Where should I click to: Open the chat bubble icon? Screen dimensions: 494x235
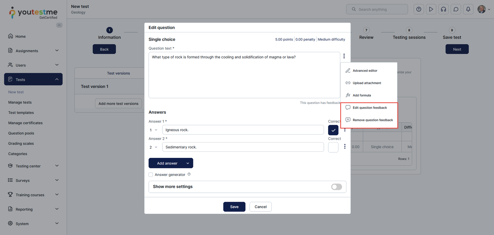pyautogui.click(x=456, y=9)
